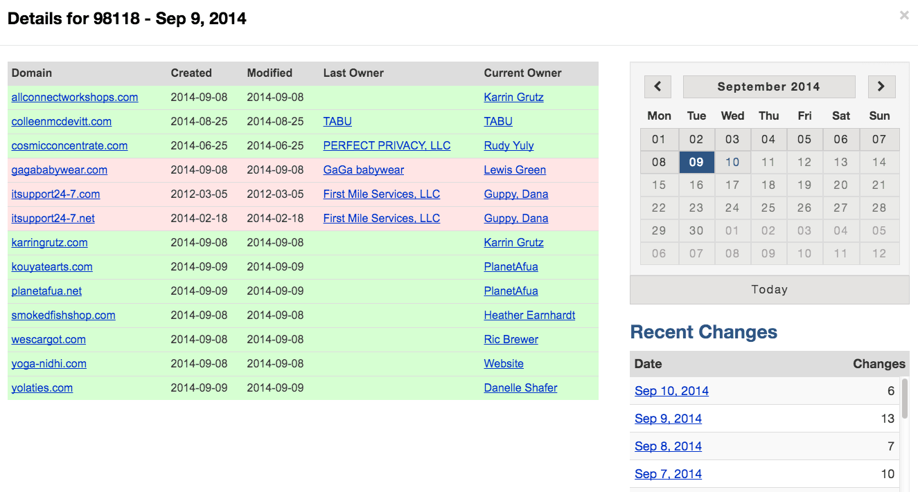Image resolution: width=918 pixels, height=492 pixels.
Task: Select day 05 in first calendar row
Action: point(804,139)
